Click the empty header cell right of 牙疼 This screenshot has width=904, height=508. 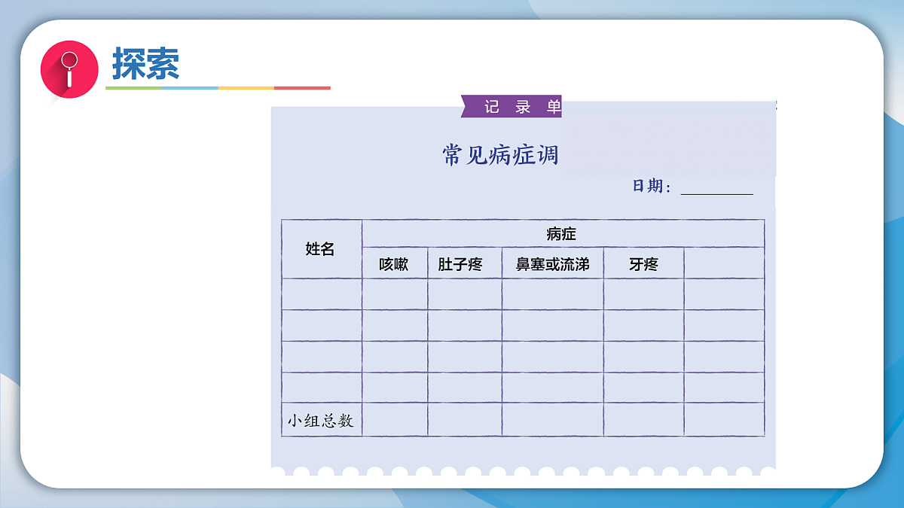tap(724, 263)
